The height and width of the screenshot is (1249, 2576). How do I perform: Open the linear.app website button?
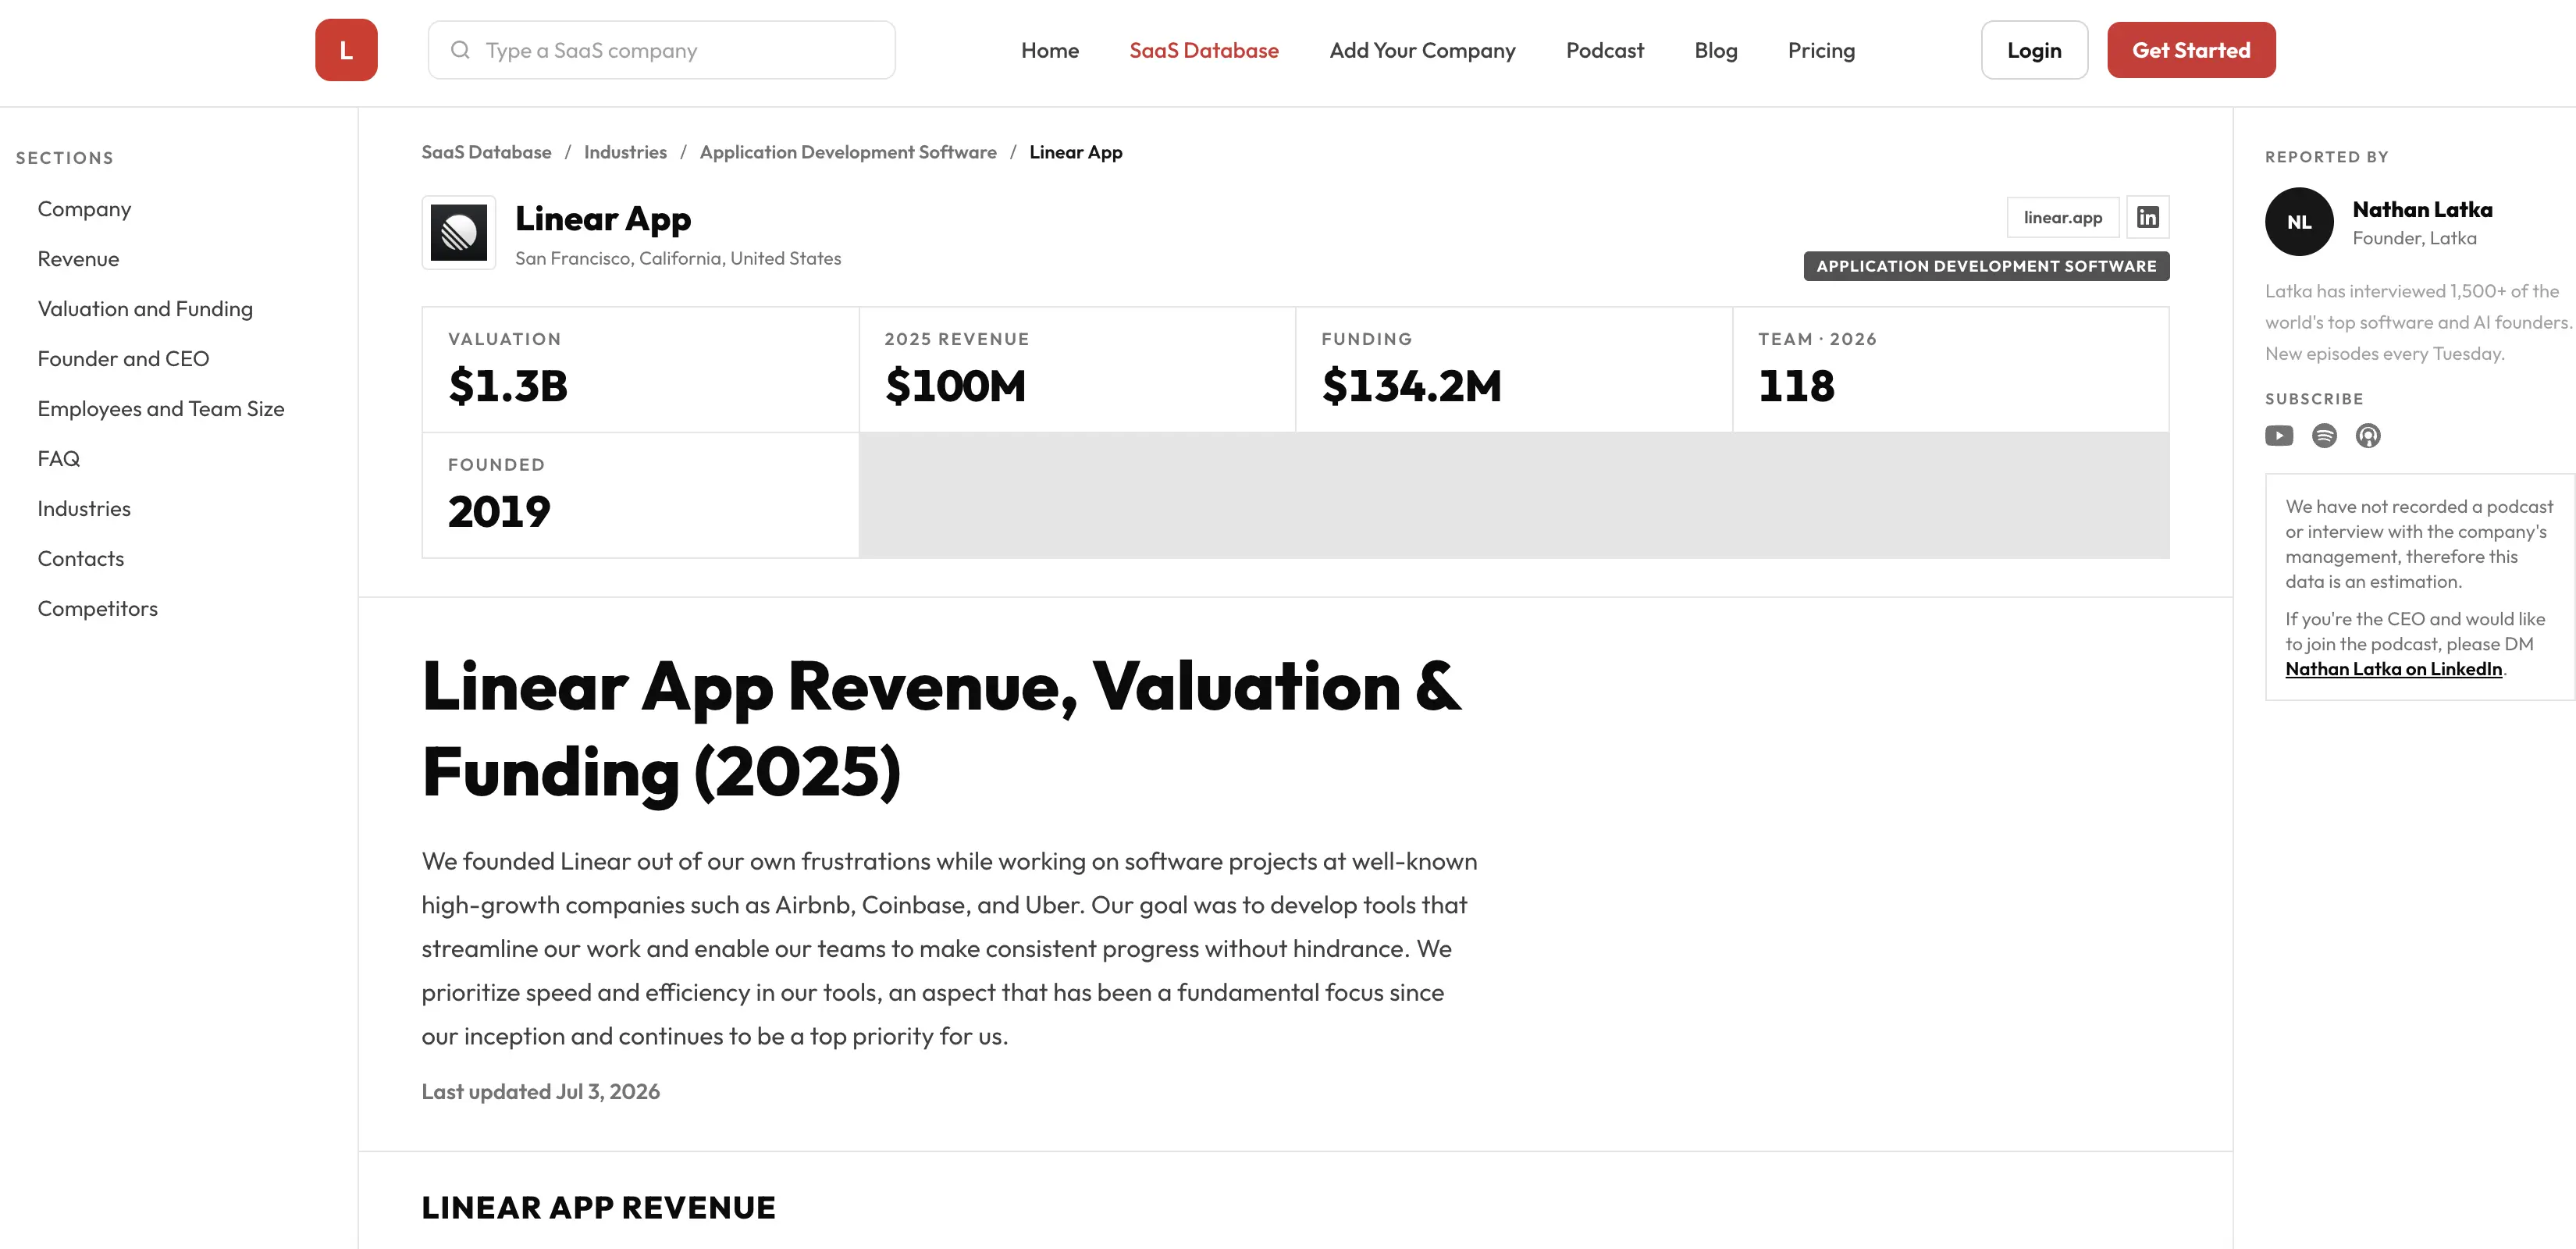(x=2062, y=217)
